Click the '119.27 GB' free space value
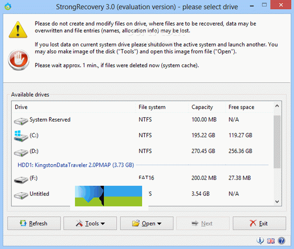 click(x=241, y=135)
